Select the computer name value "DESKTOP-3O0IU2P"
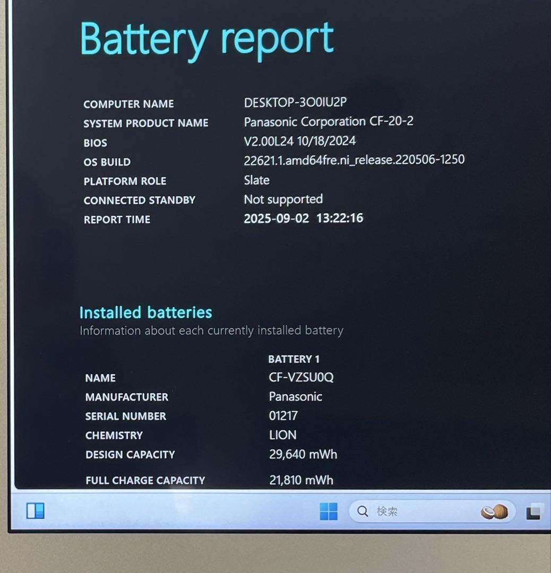 (295, 102)
